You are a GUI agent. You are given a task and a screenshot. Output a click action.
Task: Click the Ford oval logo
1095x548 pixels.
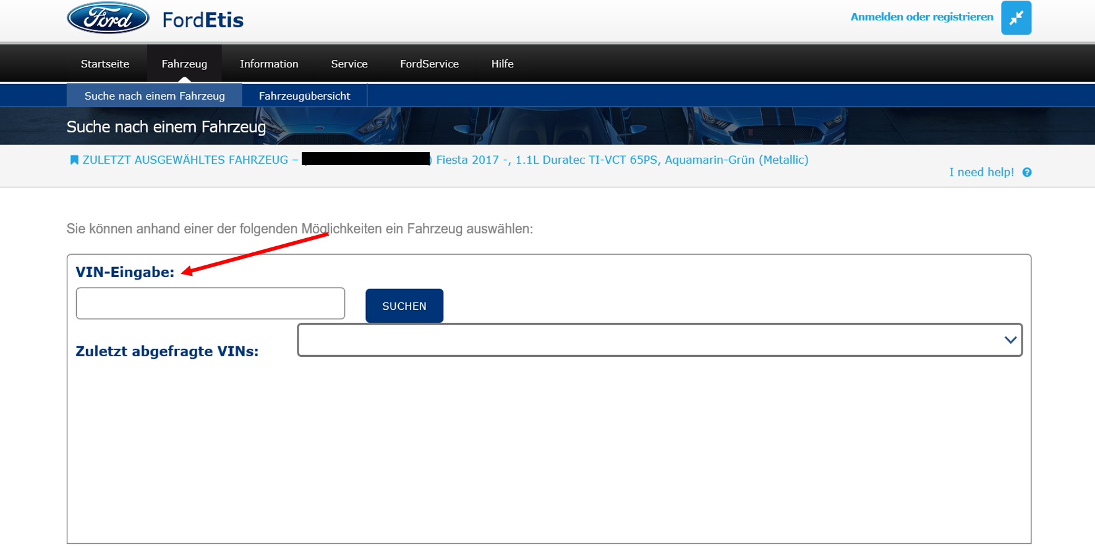click(108, 18)
